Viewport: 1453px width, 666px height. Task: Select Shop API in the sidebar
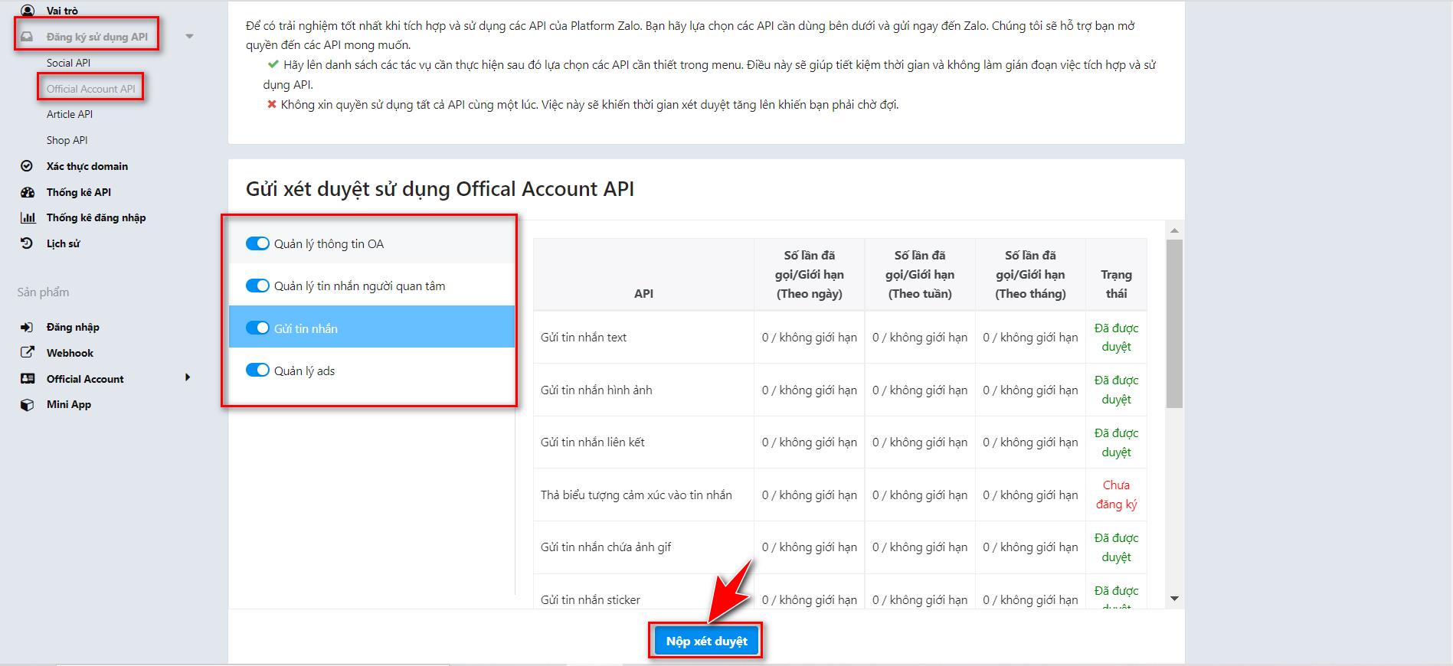click(67, 140)
